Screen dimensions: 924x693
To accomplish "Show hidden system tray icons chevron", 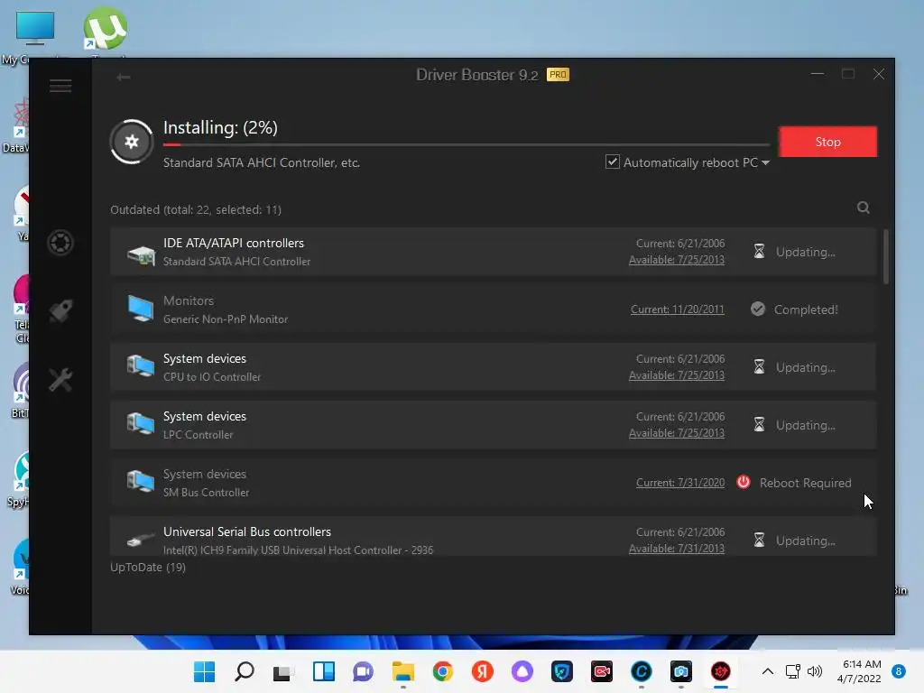I will [x=767, y=671].
